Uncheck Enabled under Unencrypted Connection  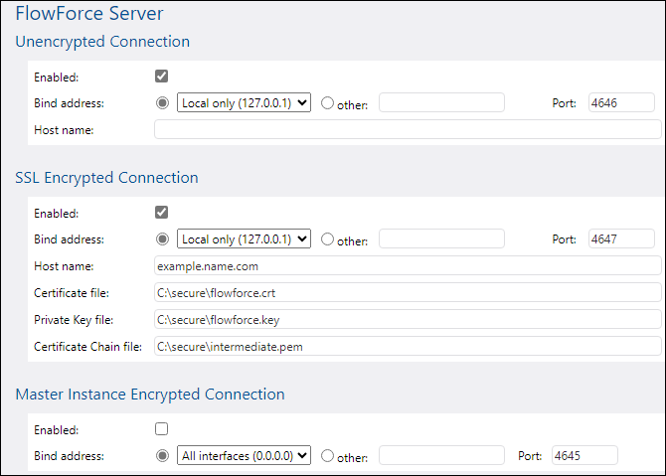(x=162, y=76)
